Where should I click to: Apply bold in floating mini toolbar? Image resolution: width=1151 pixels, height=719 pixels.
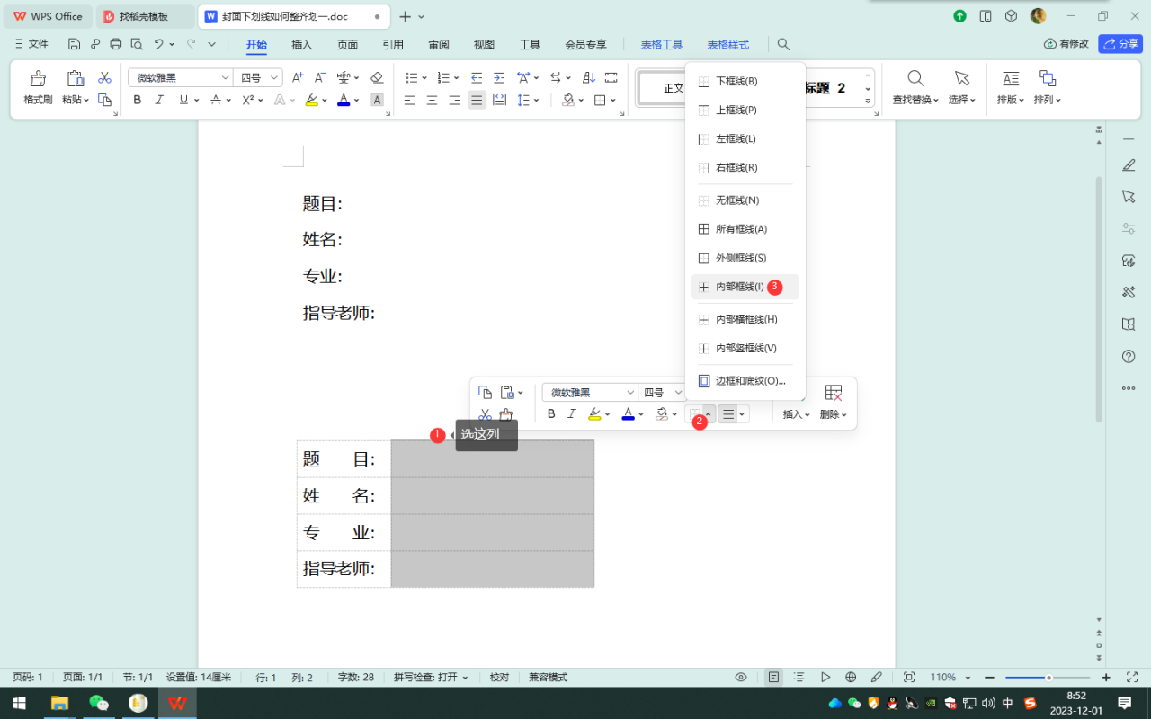(x=551, y=414)
